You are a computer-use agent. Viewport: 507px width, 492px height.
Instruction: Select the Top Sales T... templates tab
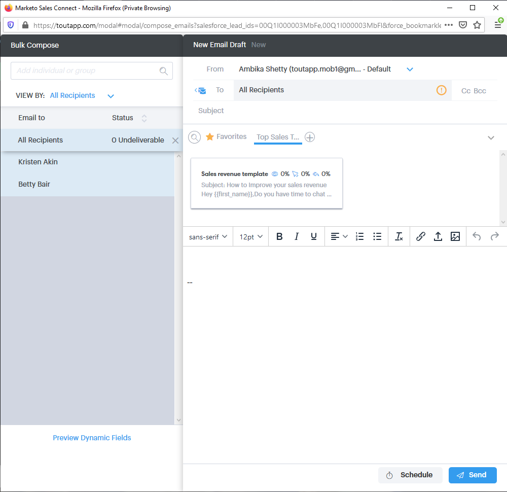point(278,137)
